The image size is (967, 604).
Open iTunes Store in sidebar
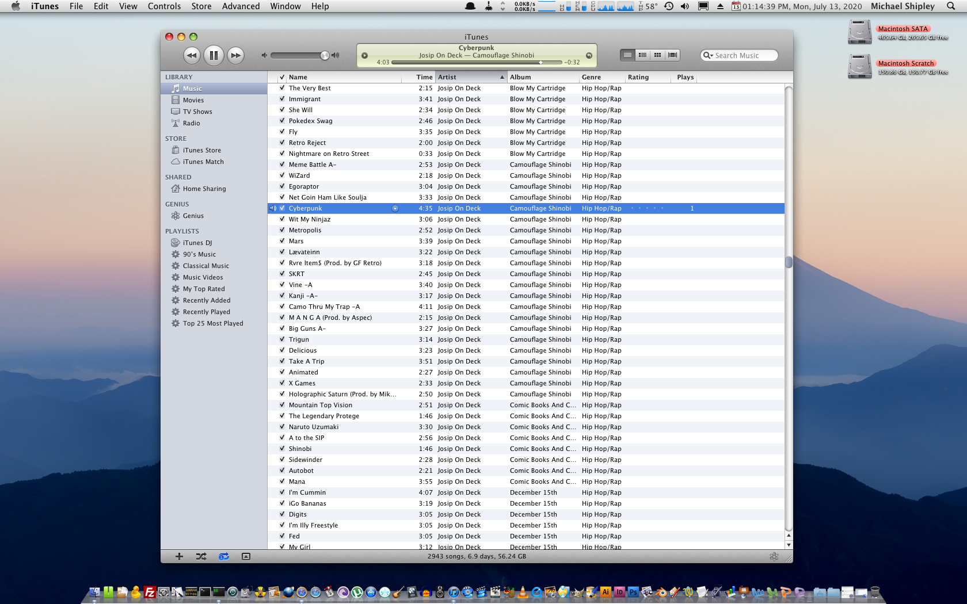click(214, 150)
